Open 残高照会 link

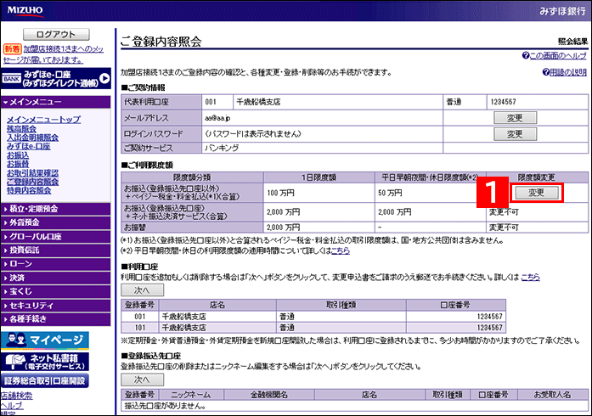tap(21, 129)
